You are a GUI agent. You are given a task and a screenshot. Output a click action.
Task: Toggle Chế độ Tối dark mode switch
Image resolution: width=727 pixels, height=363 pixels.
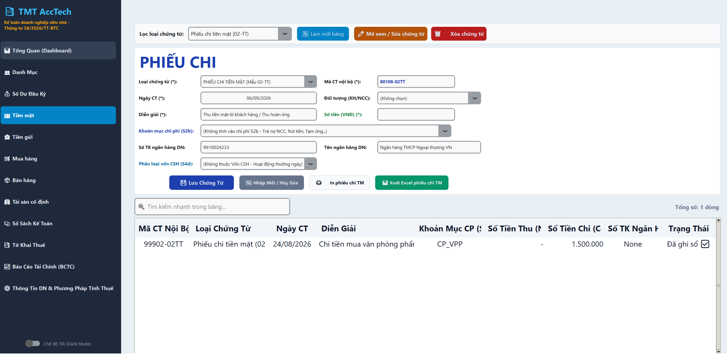pyautogui.click(x=33, y=343)
